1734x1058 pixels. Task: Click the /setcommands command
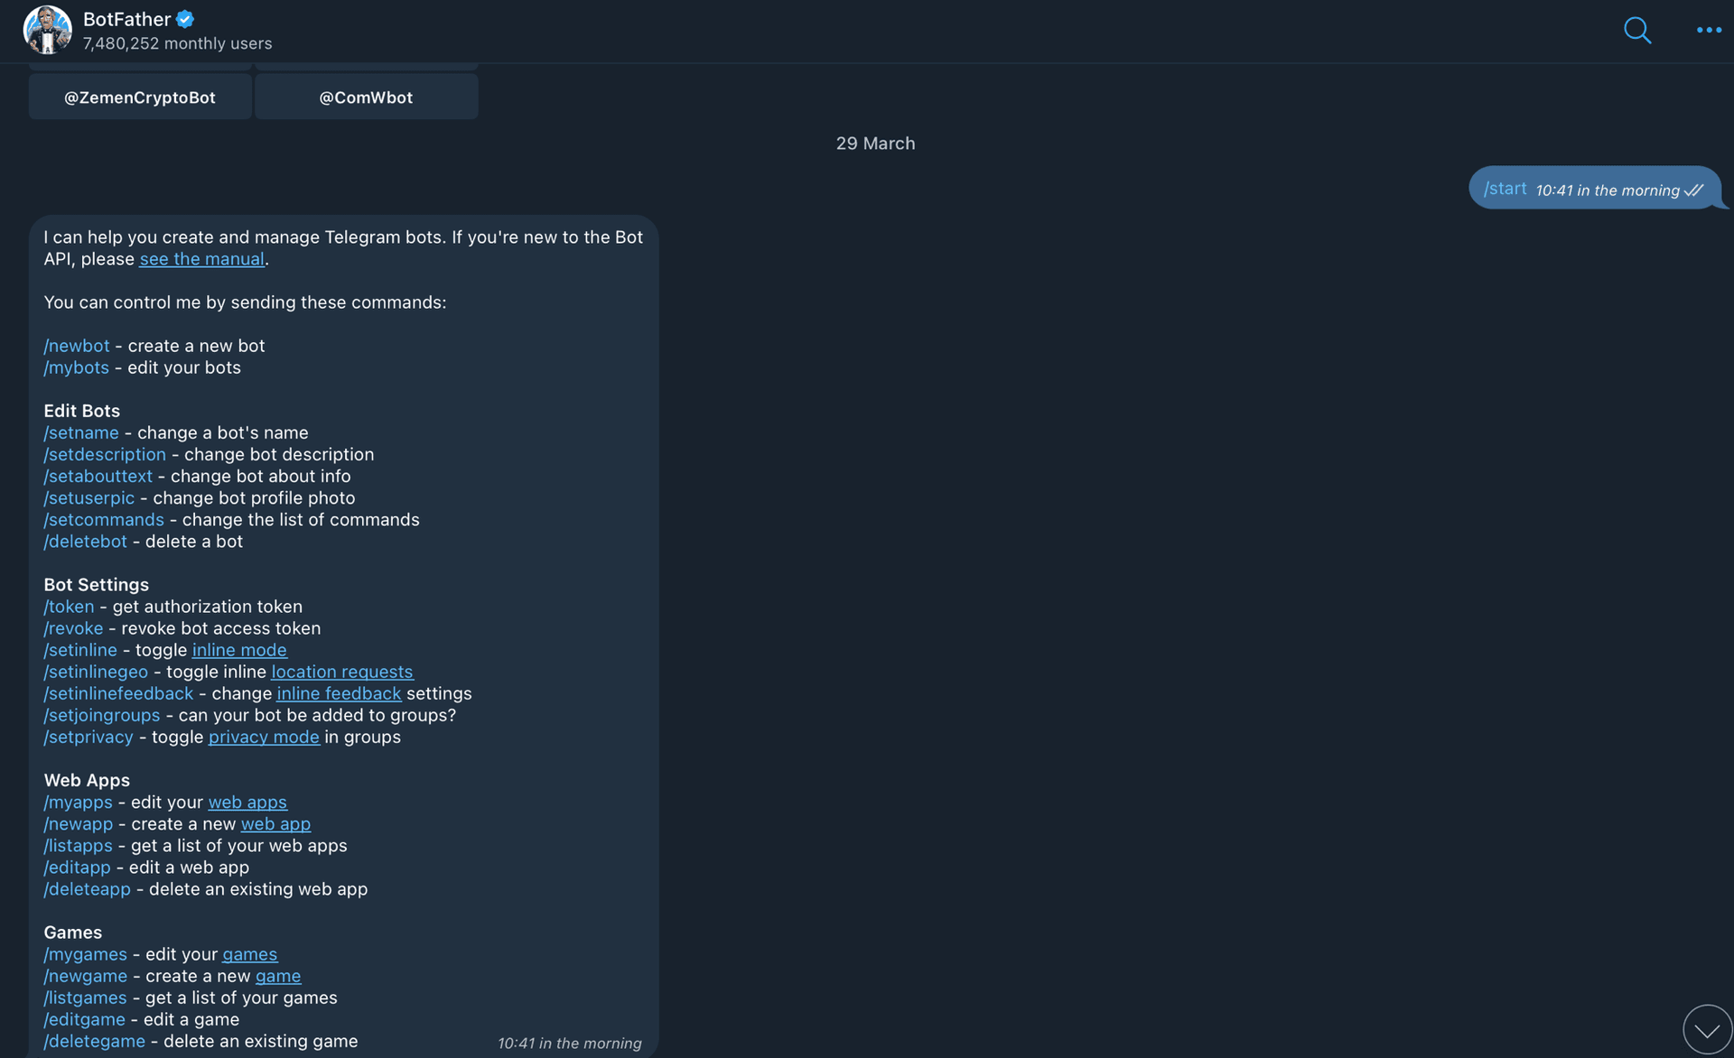click(x=104, y=519)
